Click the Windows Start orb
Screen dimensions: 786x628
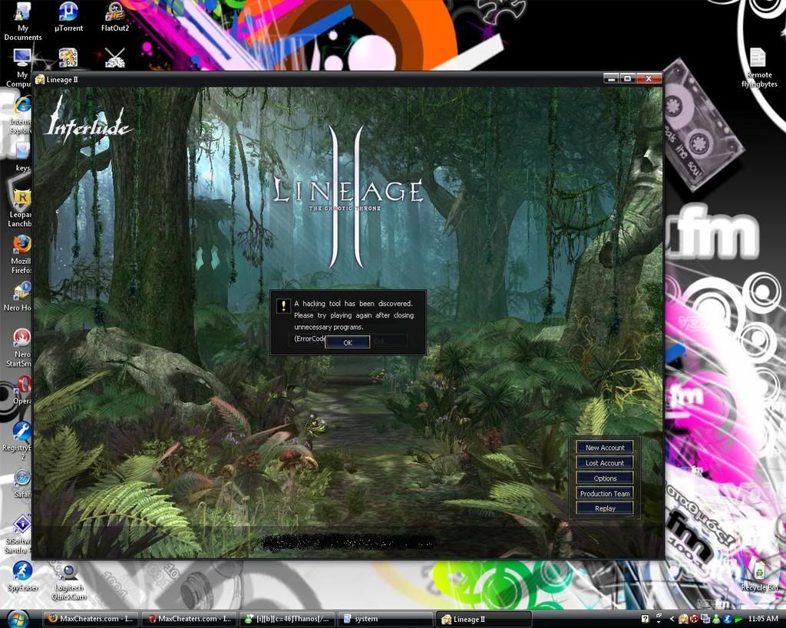tap(17, 618)
